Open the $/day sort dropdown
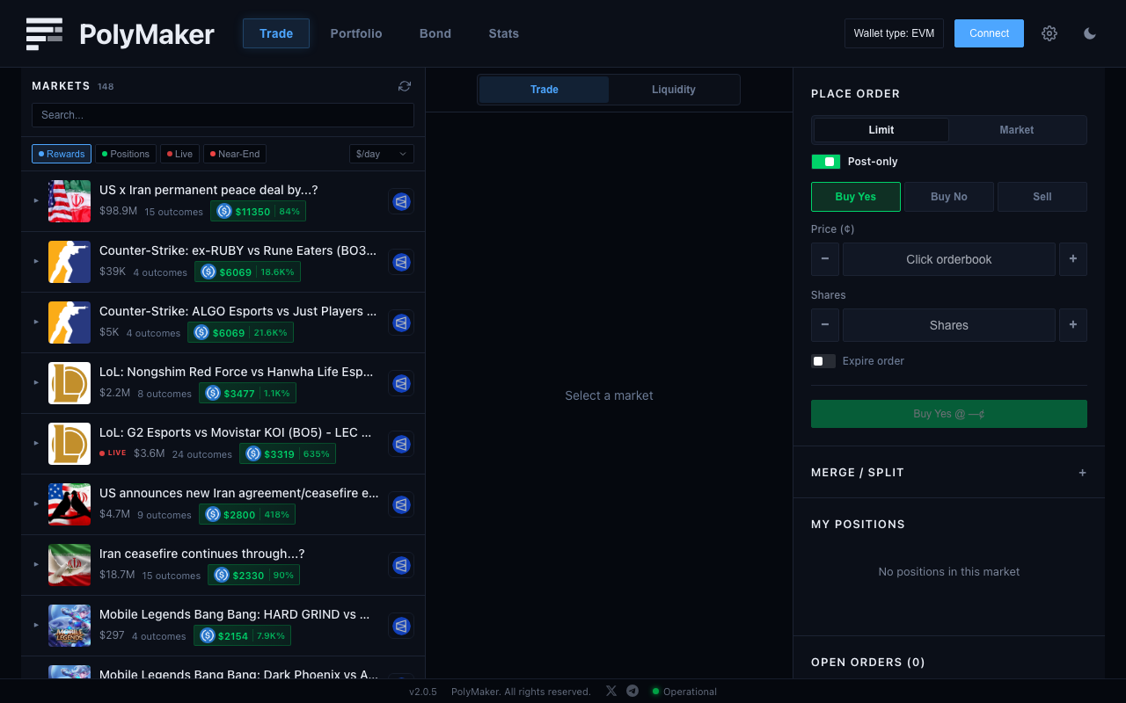The height and width of the screenshot is (703, 1126). point(382,154)
